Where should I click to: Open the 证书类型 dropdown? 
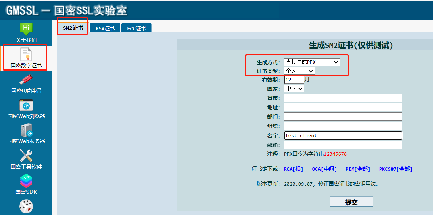pyautogui.click(x=299, y=71)
